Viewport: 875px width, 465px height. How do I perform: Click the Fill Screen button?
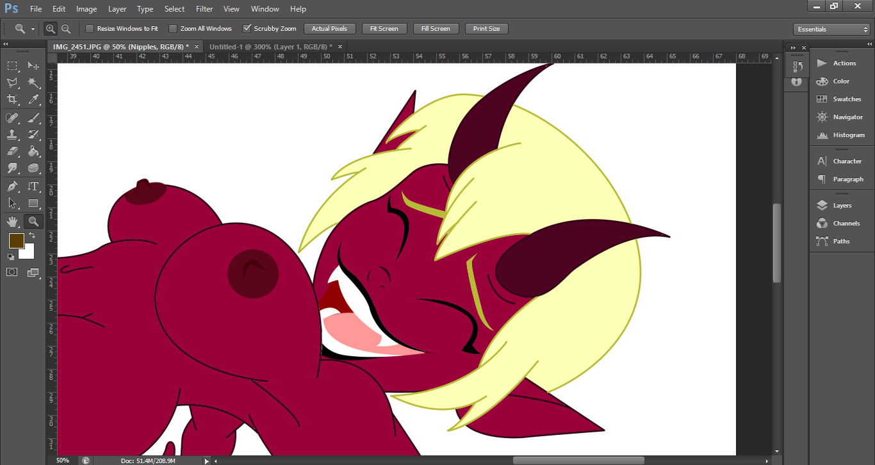[436, 29]
